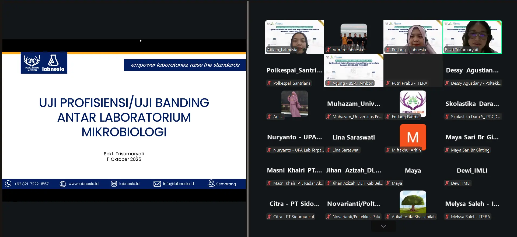Screen dimensions: 517x237
Task: Click muted mic icon next to Anisa
Action: [x=269, y=117]
